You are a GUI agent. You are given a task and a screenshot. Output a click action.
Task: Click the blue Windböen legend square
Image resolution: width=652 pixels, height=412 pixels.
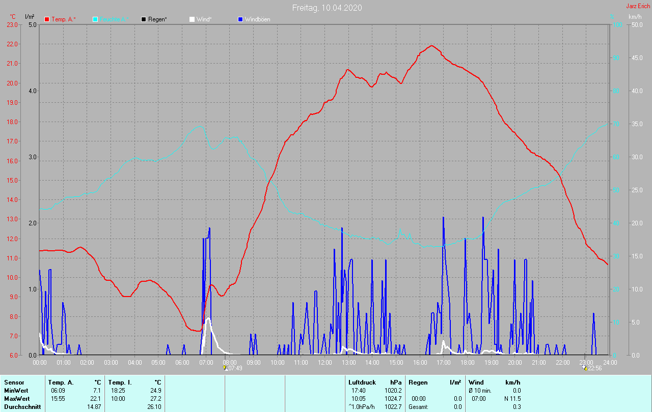point(240,19)
